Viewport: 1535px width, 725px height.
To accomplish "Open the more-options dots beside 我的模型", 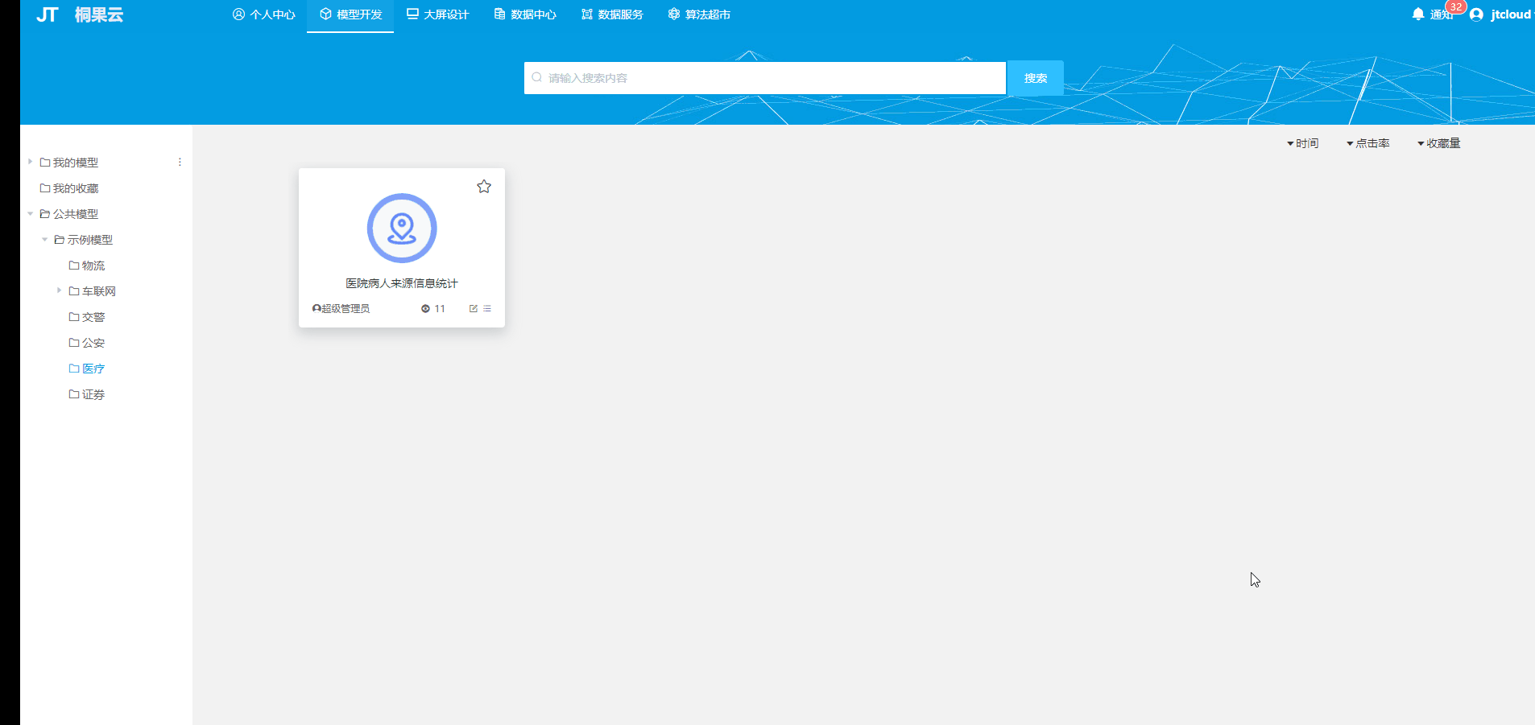I will tap(180, 162).
